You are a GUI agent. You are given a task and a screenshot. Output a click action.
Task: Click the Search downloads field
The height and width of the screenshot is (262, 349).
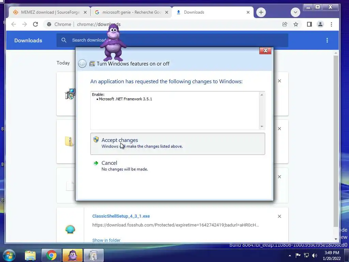pyautogui.click(x=172, y=40)
